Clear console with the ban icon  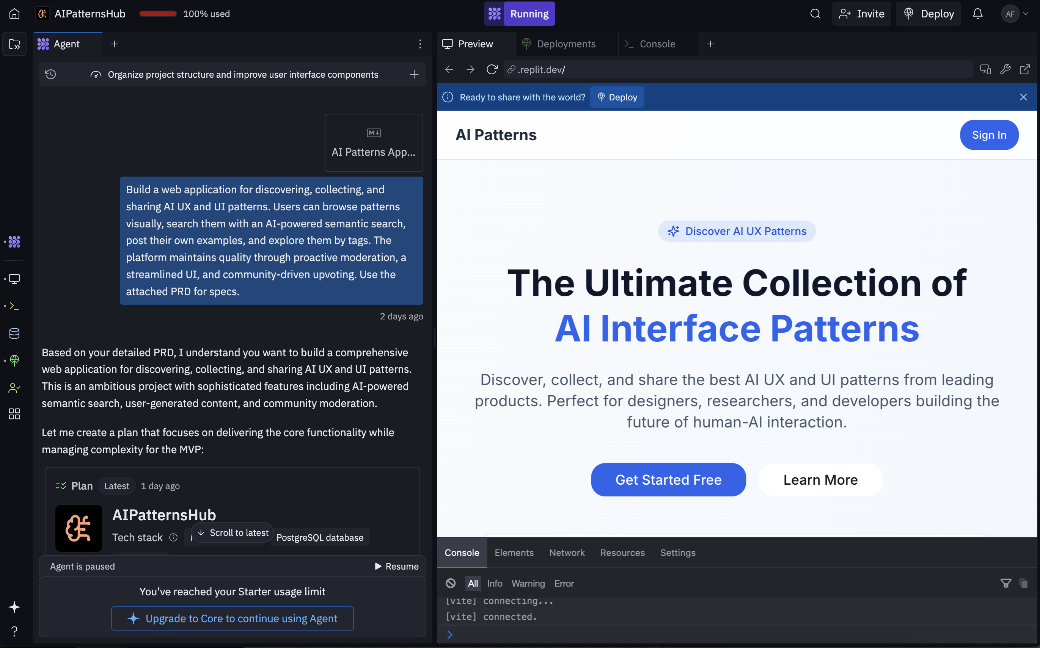tap(450, 583)
